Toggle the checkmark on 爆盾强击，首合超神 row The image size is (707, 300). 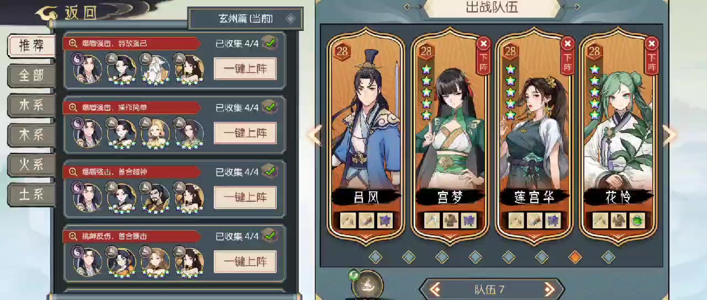[x=270, y=171]
